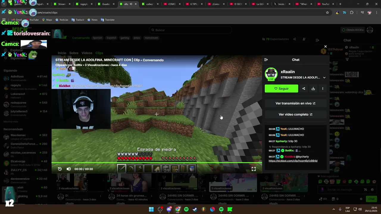Screen dimensions: 381x214
Task: Open Ver transmisión en vivo
Action: (296, 103)
